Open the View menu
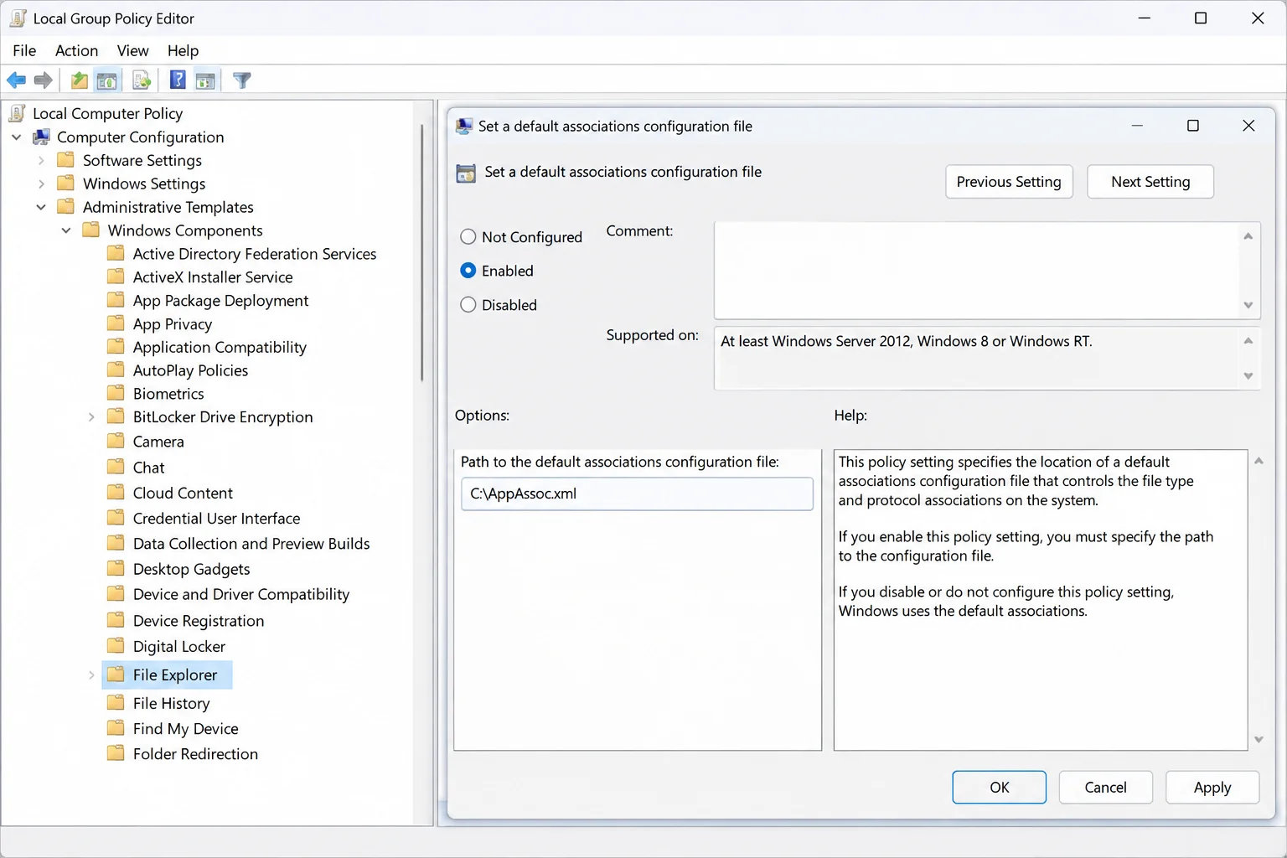Viewport: 1287px width, 858px height. point(132,51)
